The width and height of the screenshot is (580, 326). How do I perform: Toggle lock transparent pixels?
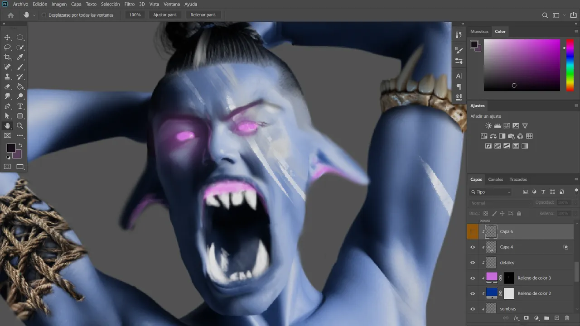(486, 213)
